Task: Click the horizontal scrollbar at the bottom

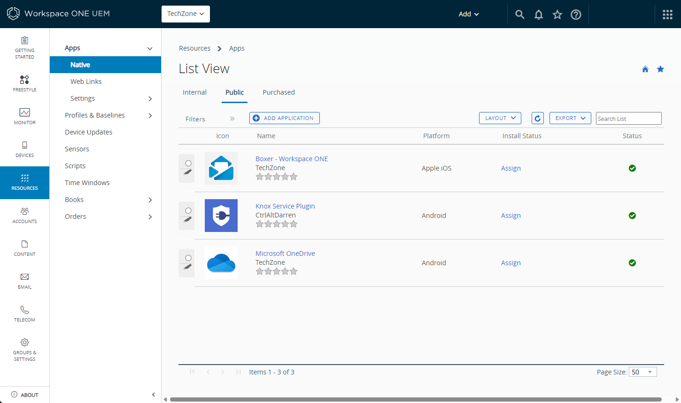Action: [416, 400]
